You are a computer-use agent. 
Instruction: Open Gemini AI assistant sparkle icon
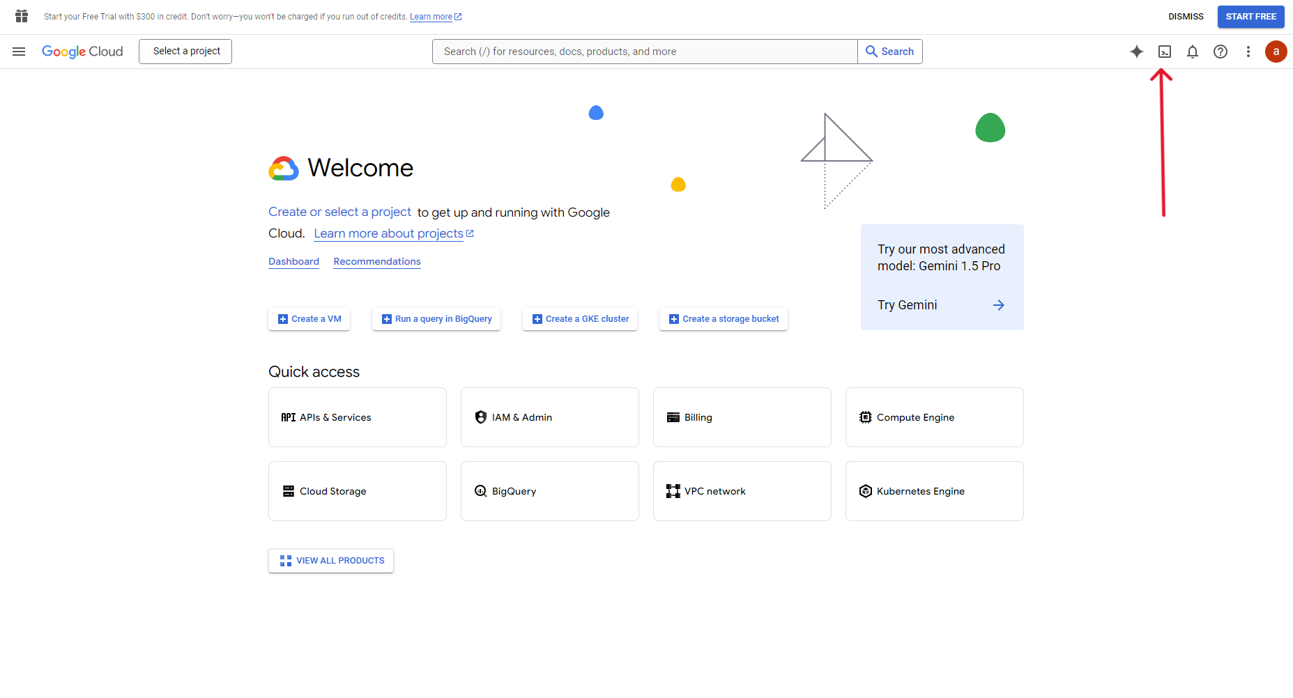point(1137,52)
